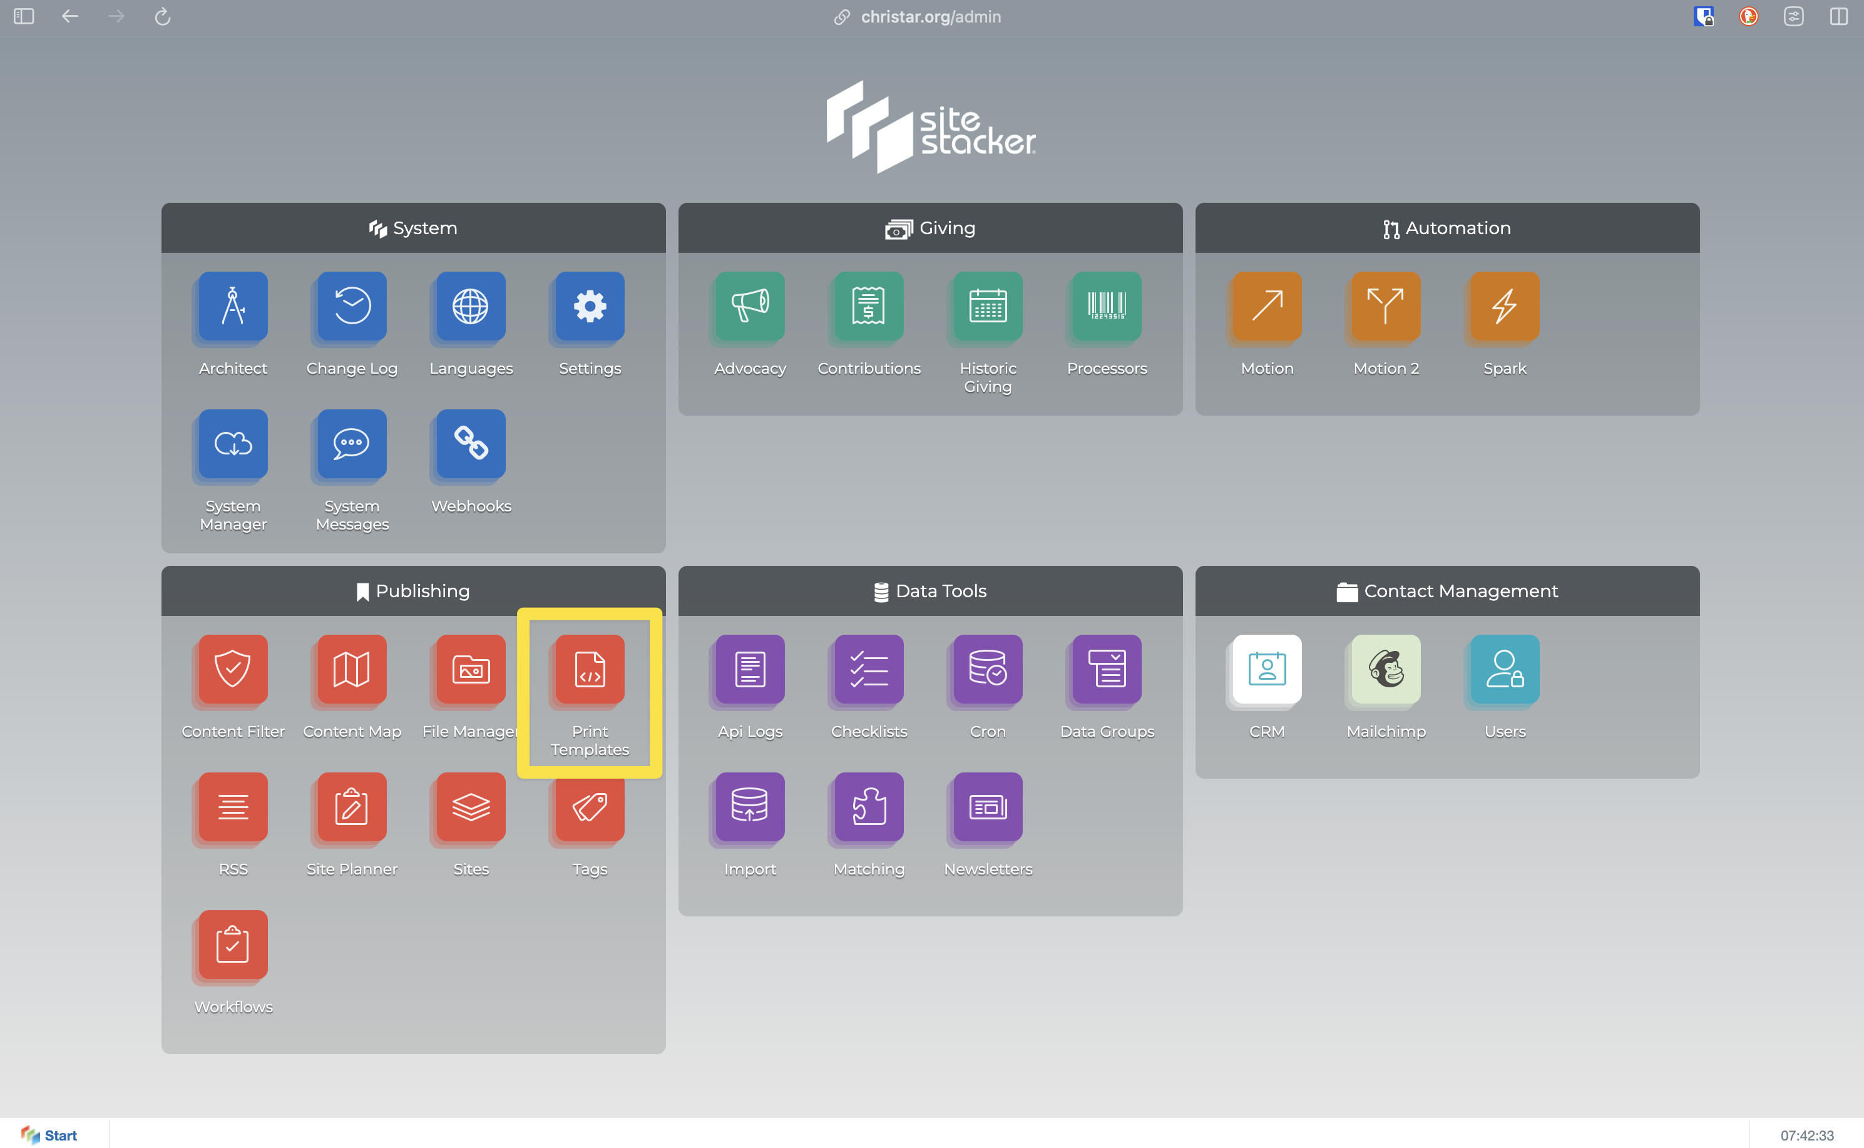Open the Motion 2 automation icon
1864x1148 pixels.
1386,307
